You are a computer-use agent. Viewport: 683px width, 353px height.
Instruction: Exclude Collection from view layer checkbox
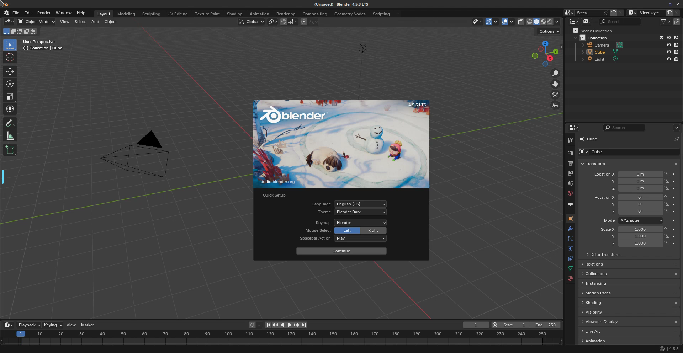pyautogui.click(x=661, y=38)
